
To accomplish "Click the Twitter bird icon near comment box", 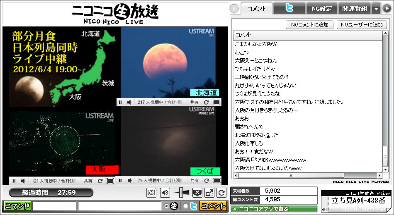I will [x=194, y=206].
